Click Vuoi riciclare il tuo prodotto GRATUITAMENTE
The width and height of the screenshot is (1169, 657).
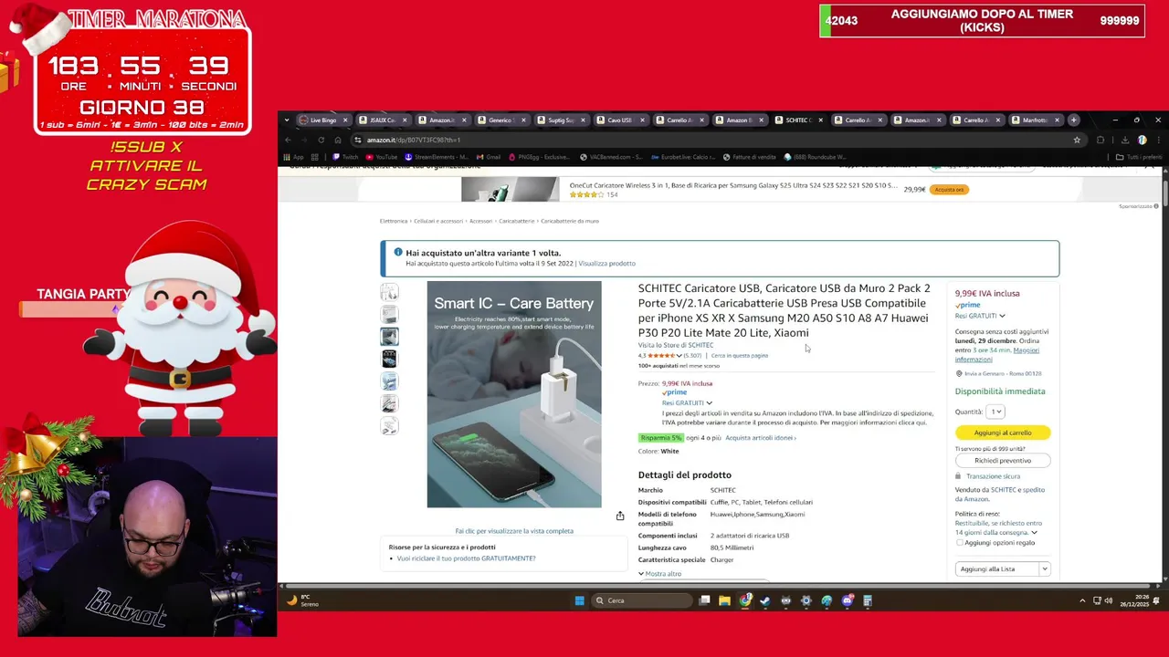tap(466, 558)
